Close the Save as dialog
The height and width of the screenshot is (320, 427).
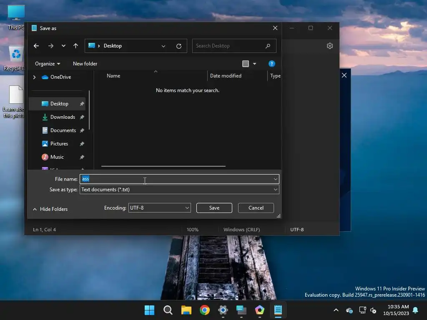(x=275, y=28)
